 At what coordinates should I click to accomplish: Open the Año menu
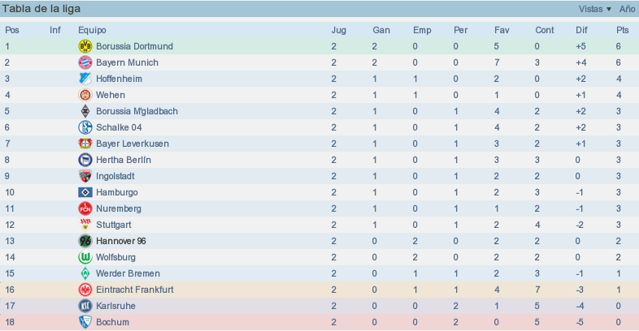(x=627, y=9)
